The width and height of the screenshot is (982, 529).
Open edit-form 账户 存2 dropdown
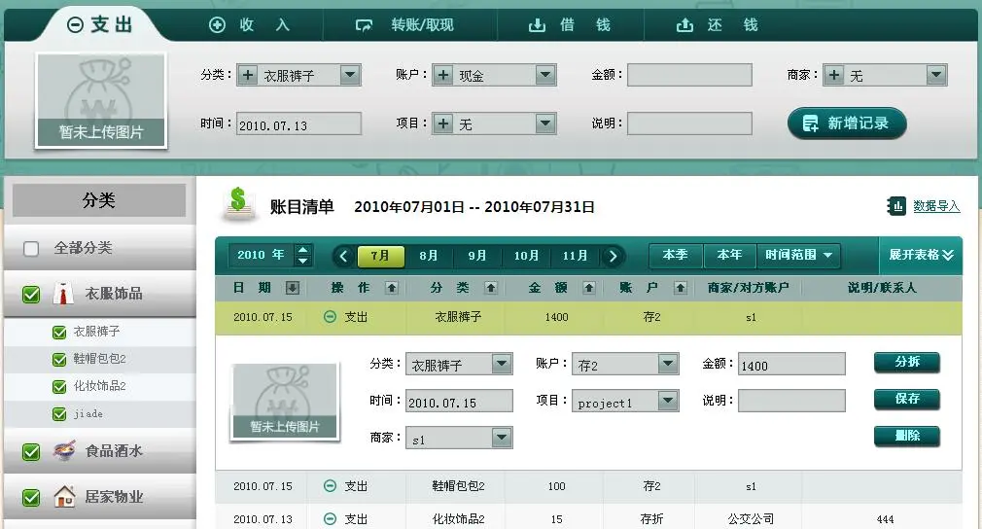click(668, 364)
